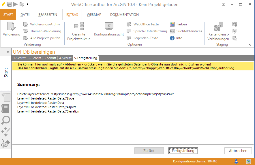The width and height of the screenshot is (255, 165).
Task: Click the Validierung document checkmark icon
Action: (11, 26)
